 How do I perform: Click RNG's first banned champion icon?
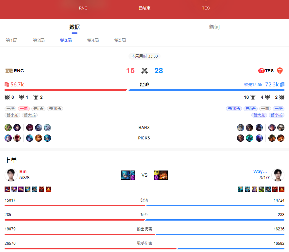click(x=8, y=128)
